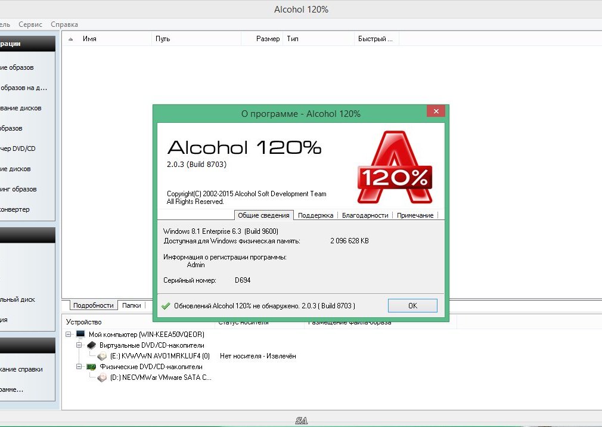Click the sidebar item ending 'ие дисков'
Image resolution: width=602 pixels, height=427 pixels.
[15, 169]
